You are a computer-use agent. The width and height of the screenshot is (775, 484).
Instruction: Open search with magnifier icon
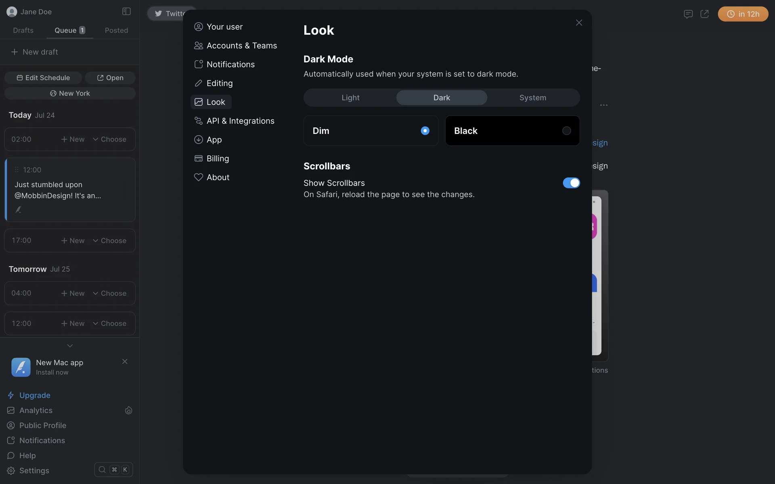(102, 469)
